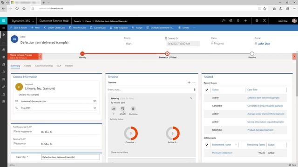Open the teal site map hamburger menu
Screen dimensions: 298x167
[x=4, y=20]
